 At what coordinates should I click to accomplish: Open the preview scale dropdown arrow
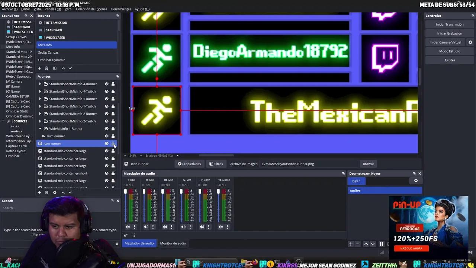tap(177, 156)
